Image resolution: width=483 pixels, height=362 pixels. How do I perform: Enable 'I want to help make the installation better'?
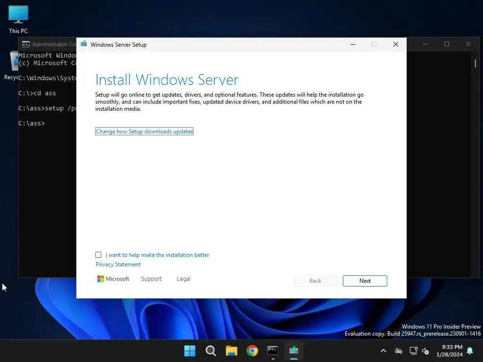98,255
